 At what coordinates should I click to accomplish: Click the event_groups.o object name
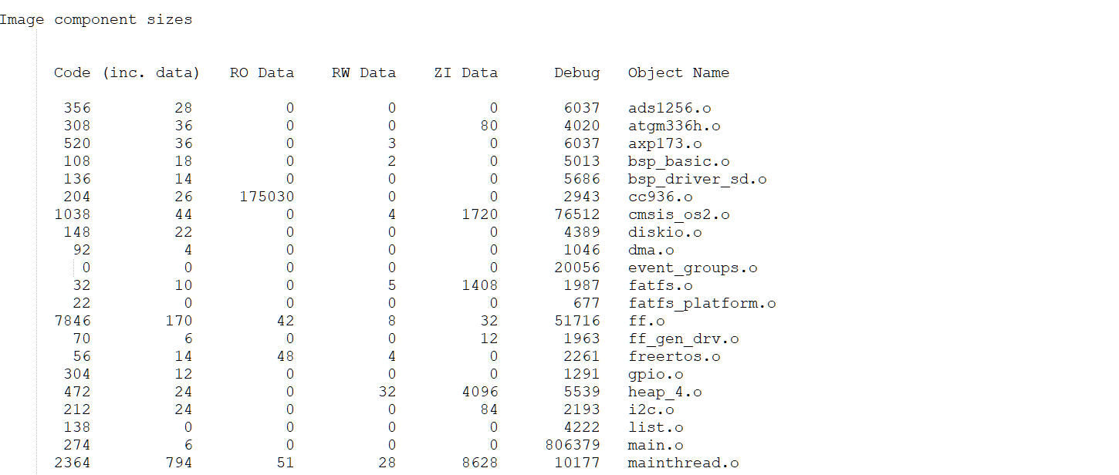click(x=692, y=268)
